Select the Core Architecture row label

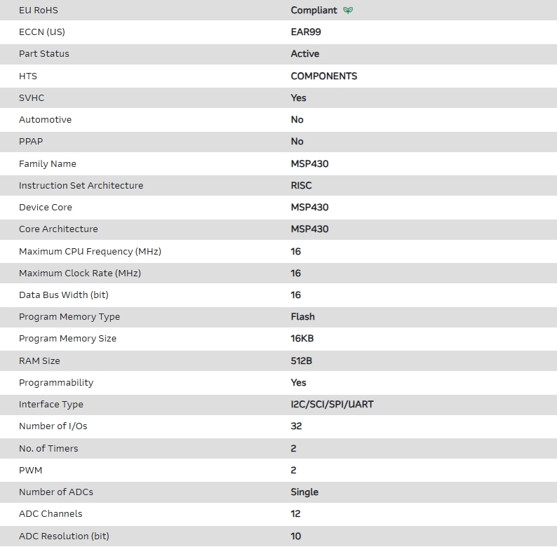click(x=58, y=229)
